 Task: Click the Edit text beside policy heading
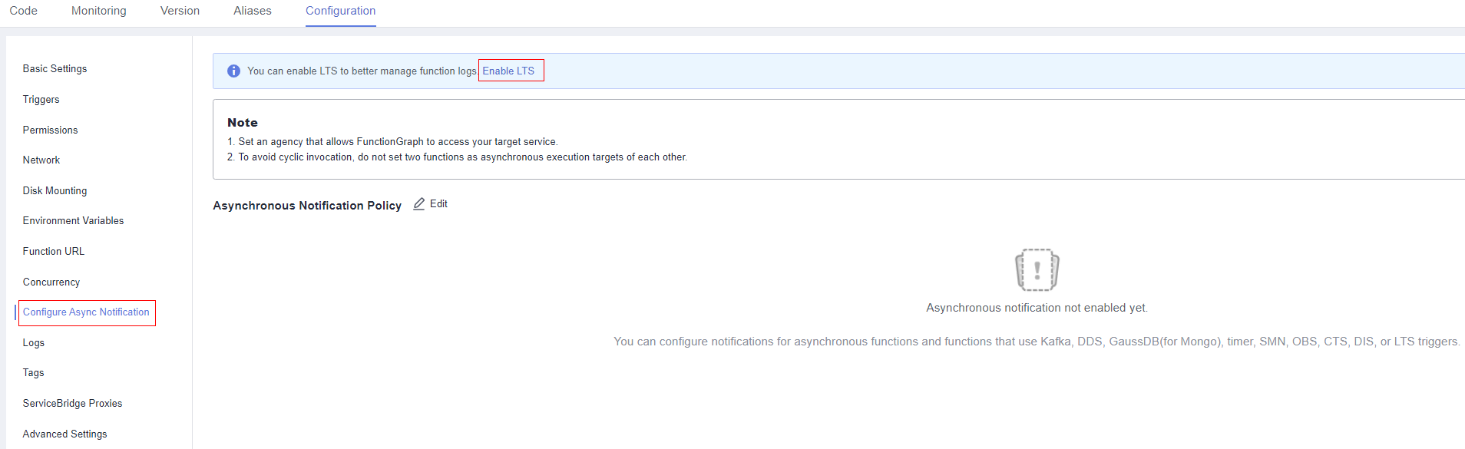(x=438, y=204)
